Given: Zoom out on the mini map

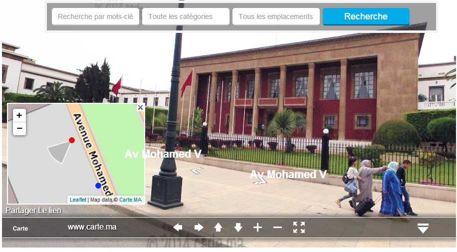Looking at the screenshot, I should click(x=19, y=128).
